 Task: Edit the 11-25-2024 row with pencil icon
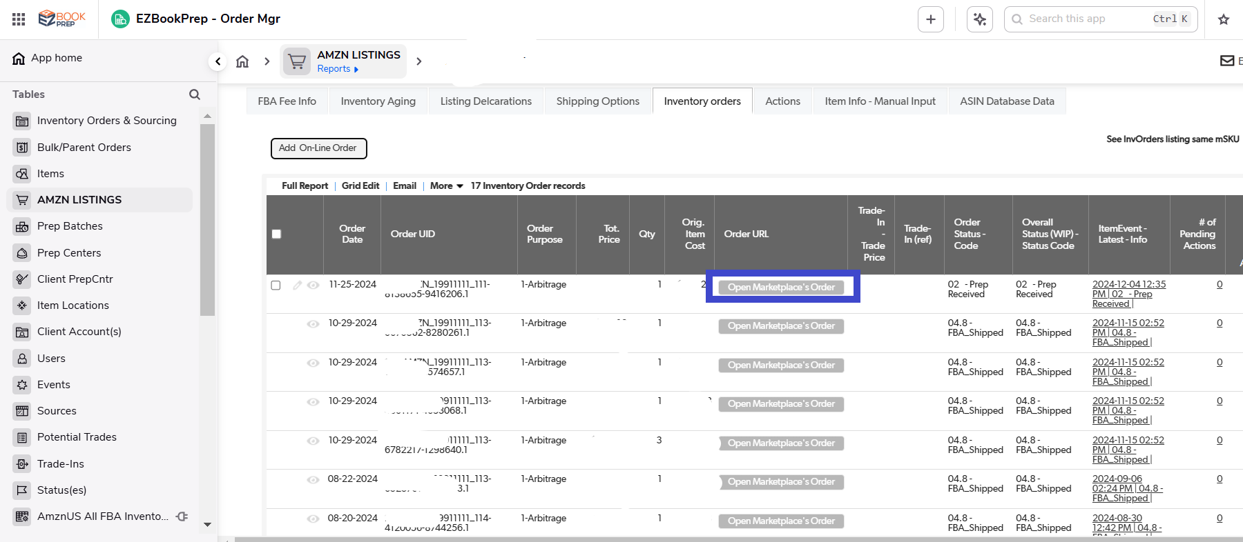pyautogui.click(x=297, y=285)
